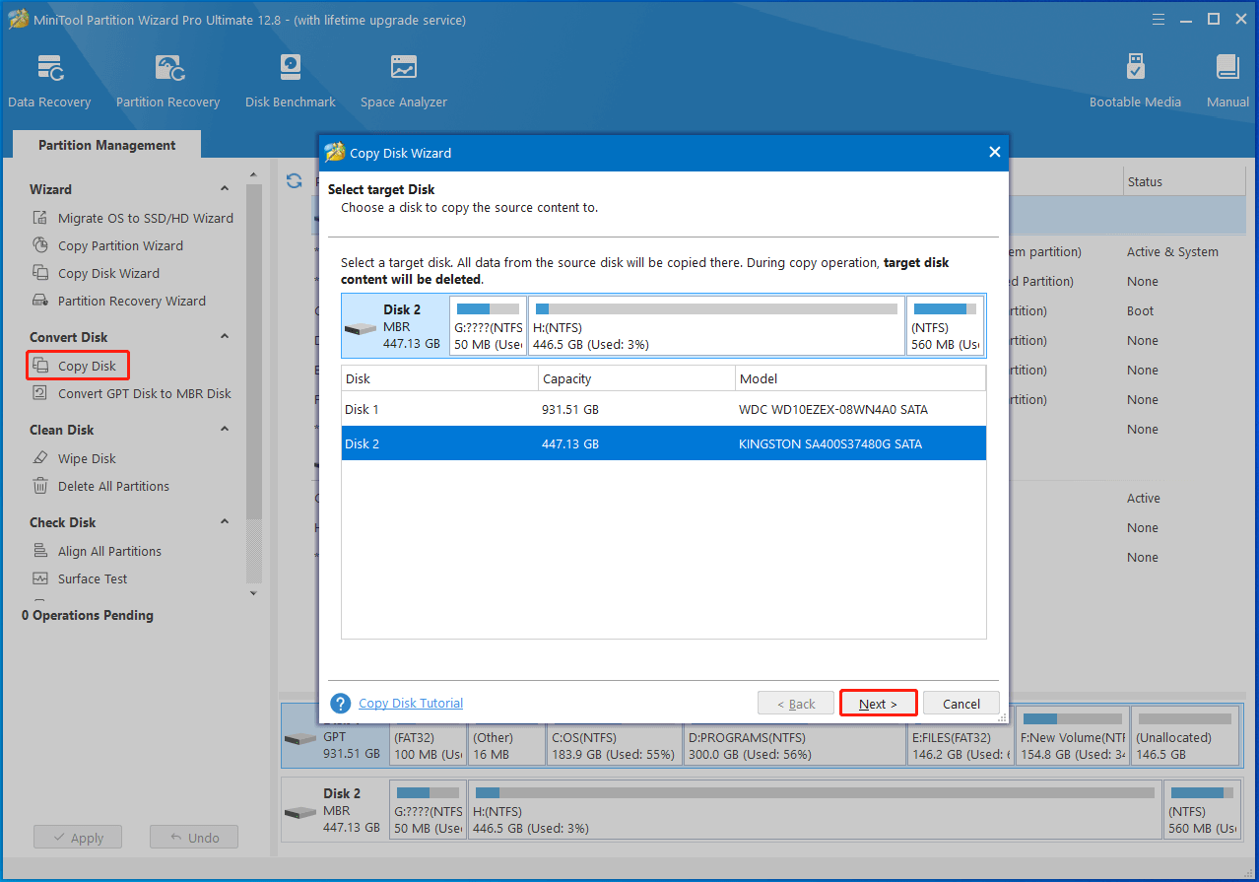This screenshot has height=882, width=1259.
Task: Open the Manual
Action: click(x=1227, y=81)
